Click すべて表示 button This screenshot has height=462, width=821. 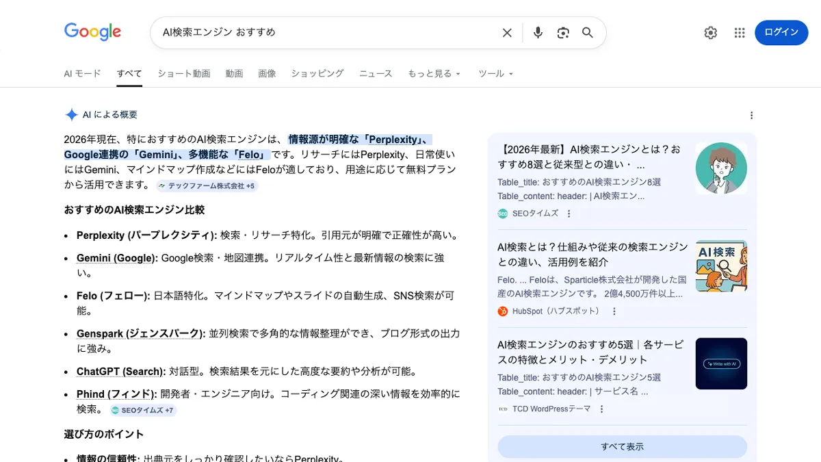point(623,447)
